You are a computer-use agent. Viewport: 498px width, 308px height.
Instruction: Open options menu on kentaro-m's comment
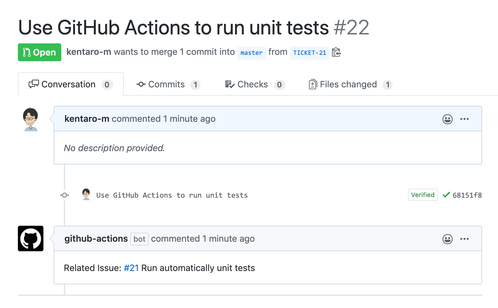(464, 119)
